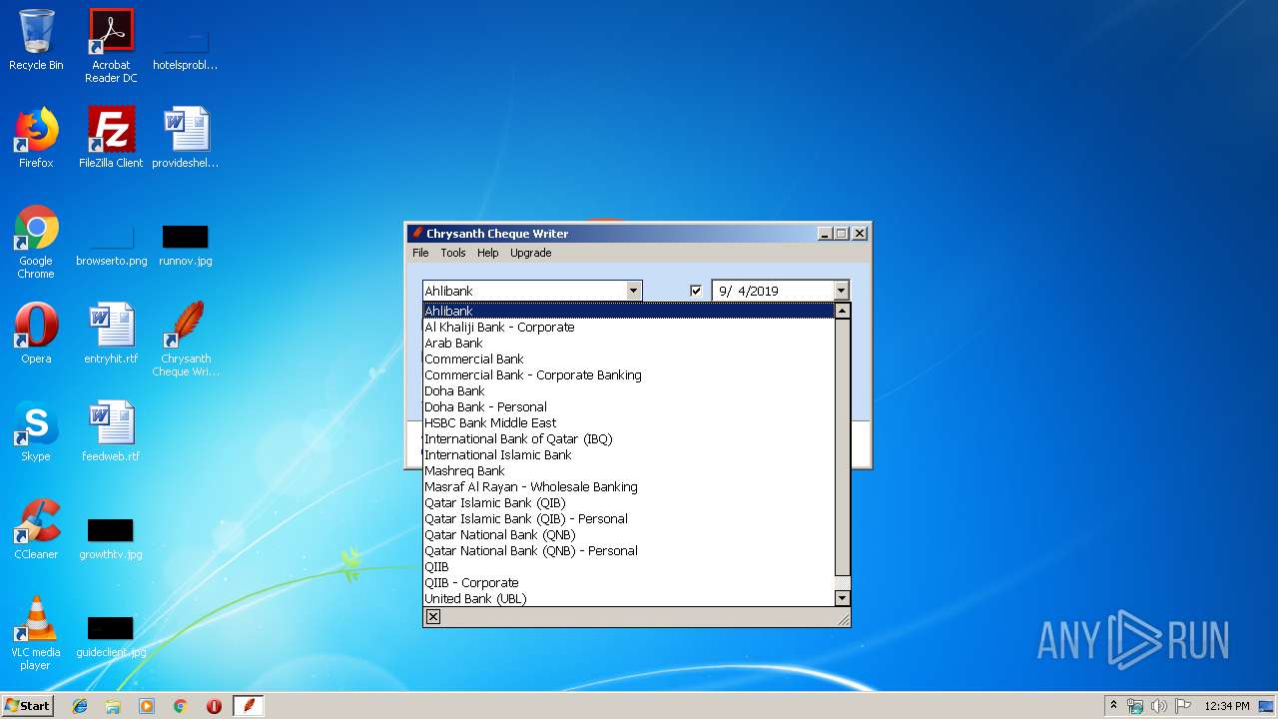This screenshot has width=1278, height=719.
Task: Click the bank list scroll up arrow
Action: (x=842, y=311)
